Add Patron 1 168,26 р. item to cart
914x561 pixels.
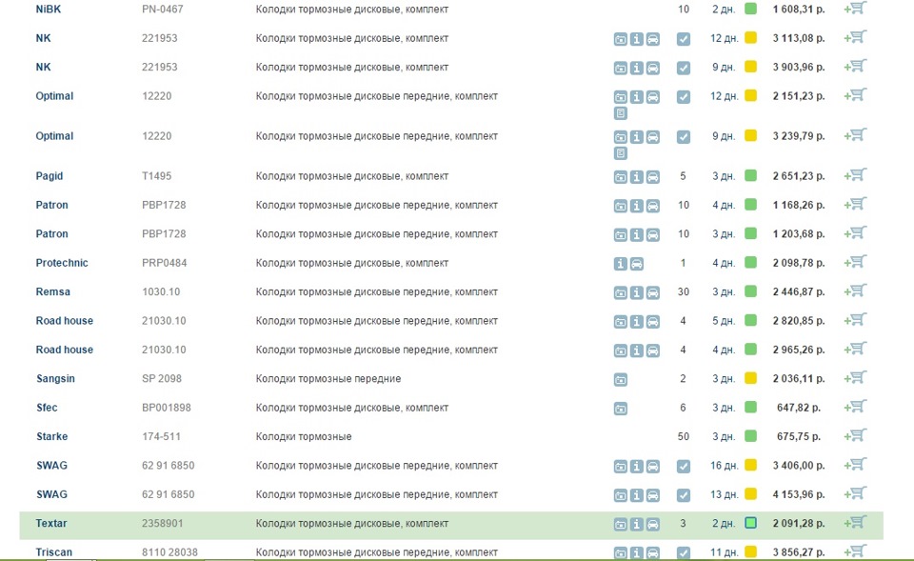tap(855, 204)
